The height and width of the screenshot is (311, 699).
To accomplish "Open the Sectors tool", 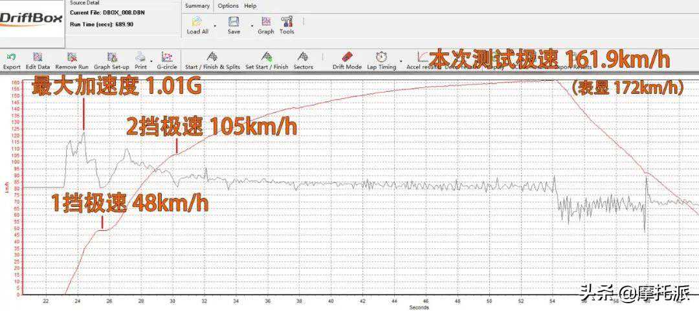I will coord(302,58).
